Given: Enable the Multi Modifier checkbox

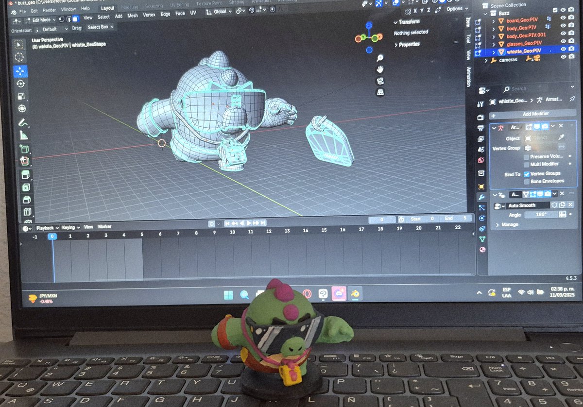Looking at the screenshot, I should tap(526, 164).
